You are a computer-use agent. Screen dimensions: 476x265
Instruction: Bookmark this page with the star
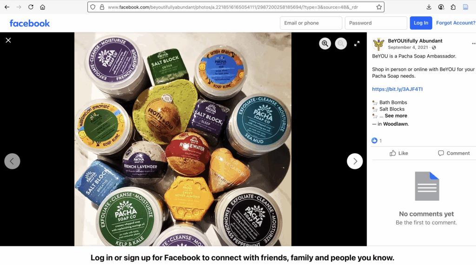(379, 7)
